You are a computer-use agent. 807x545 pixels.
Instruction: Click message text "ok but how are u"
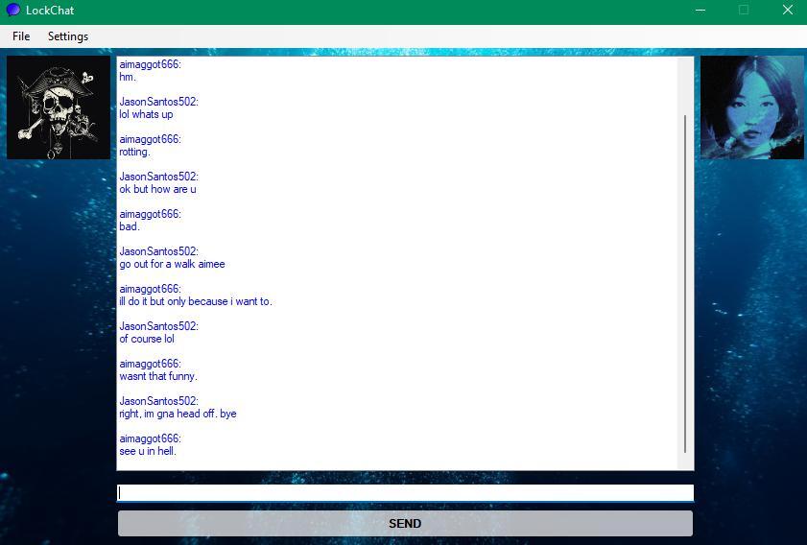click(x=157, y=189)
